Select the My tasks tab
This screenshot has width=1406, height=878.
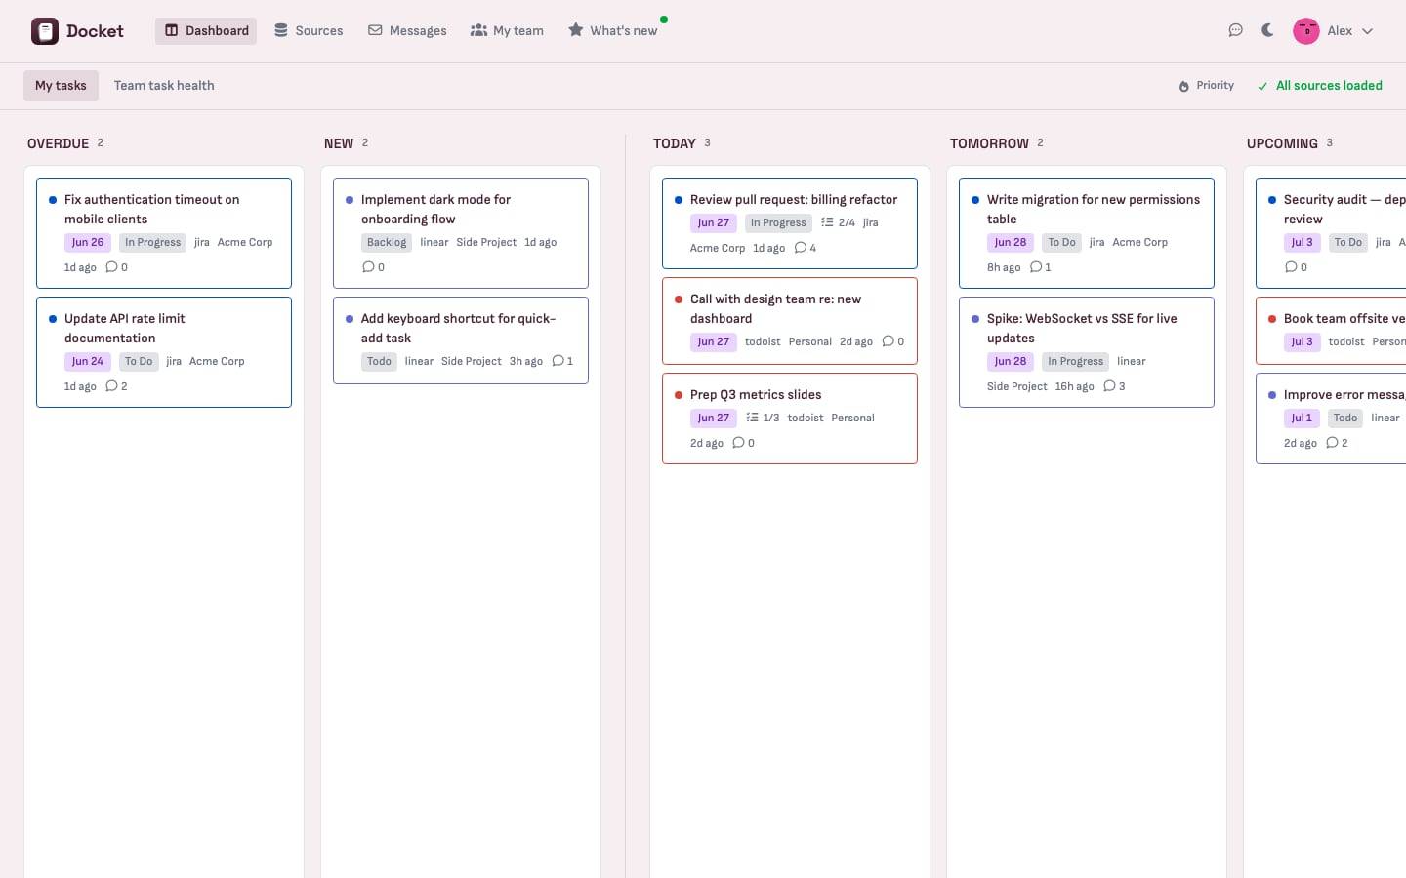click(61, 86)
